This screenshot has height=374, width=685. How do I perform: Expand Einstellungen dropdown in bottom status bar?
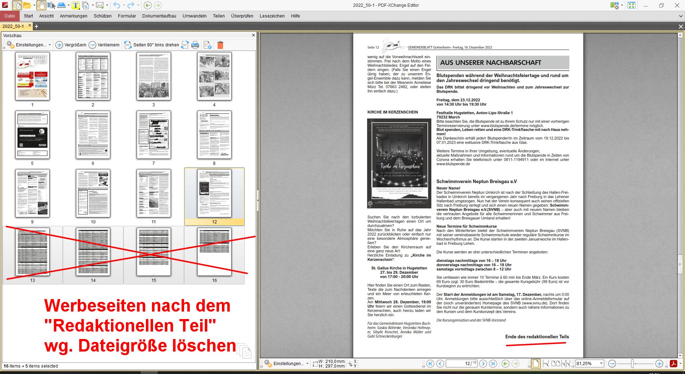(307, 364)
